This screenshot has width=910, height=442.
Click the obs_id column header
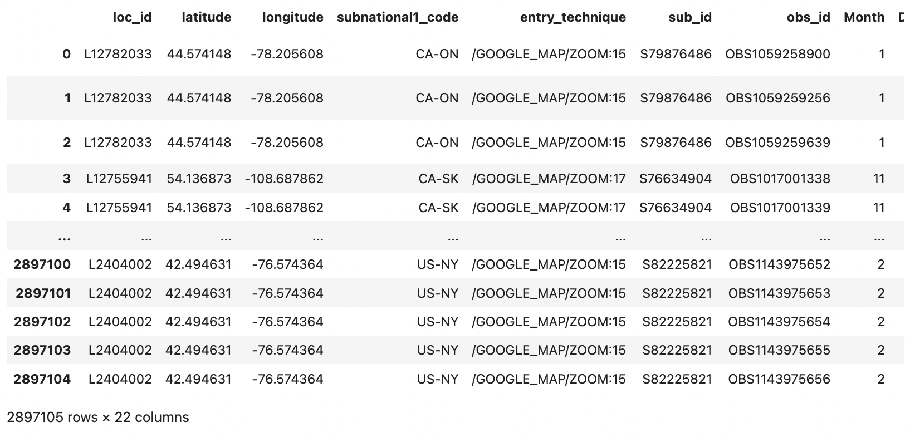[x=809, y=17]
